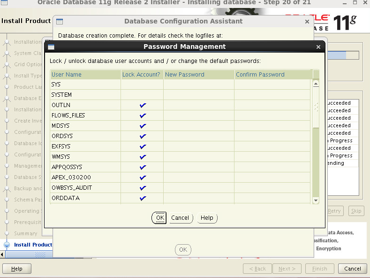Image resolution: width=370 pixels, height=278 pixels.
Task: Confirm with the Password Management OK button
Action: (159, 218)
